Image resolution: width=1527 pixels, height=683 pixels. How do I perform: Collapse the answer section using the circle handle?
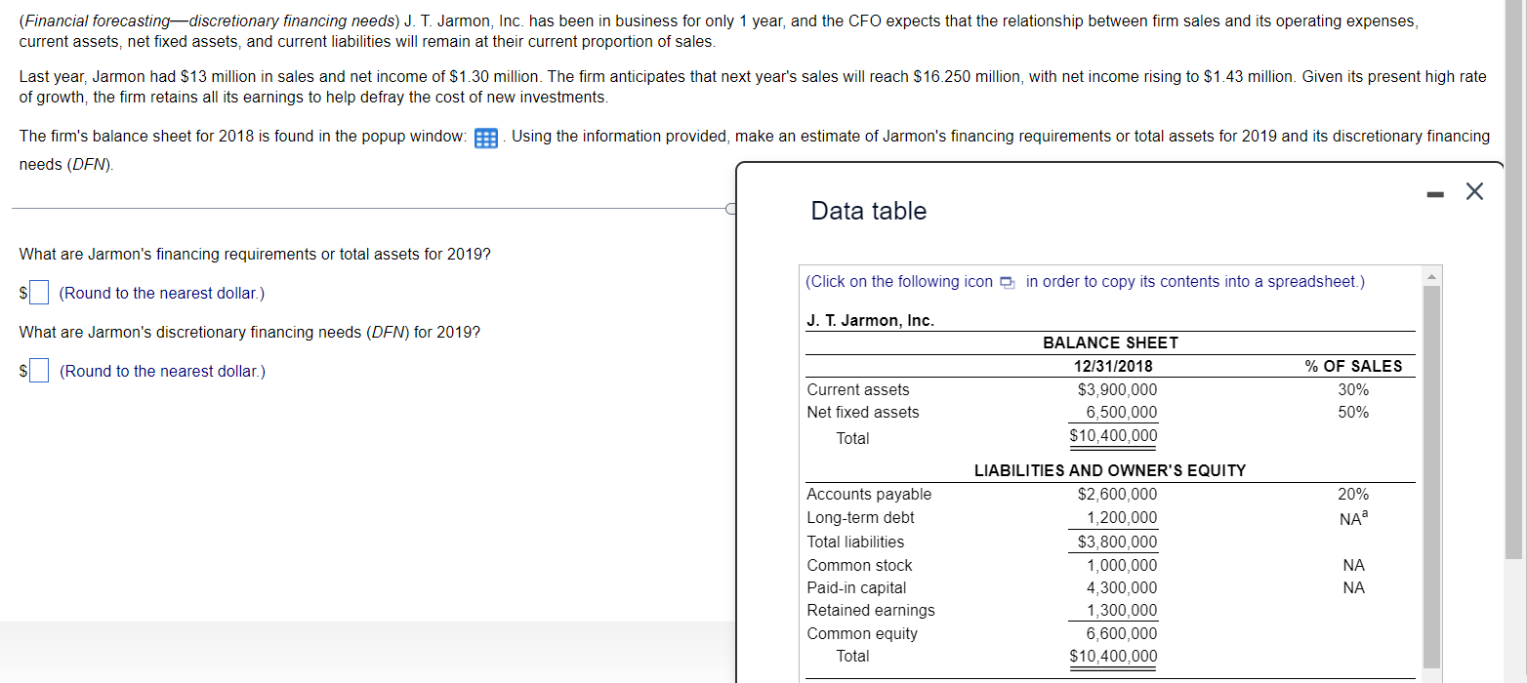click(x=730, y=208)
